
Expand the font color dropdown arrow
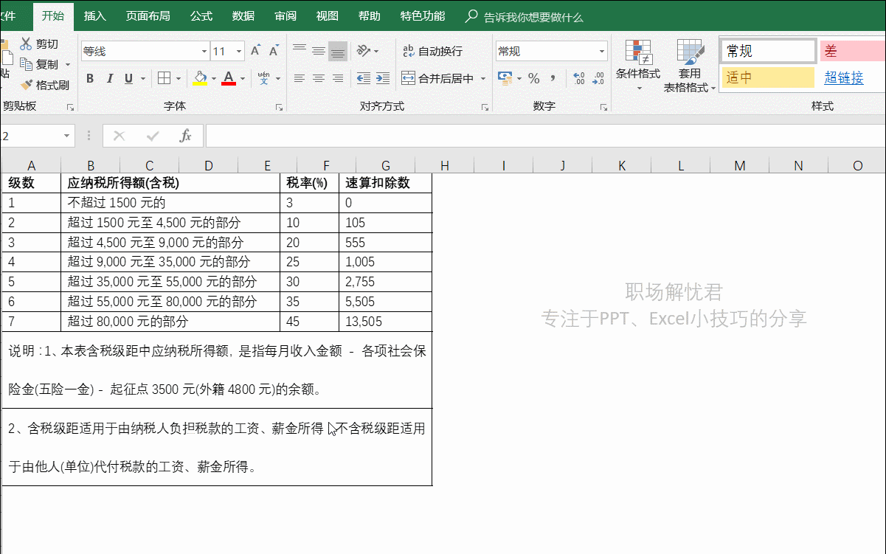coord(242,78)
